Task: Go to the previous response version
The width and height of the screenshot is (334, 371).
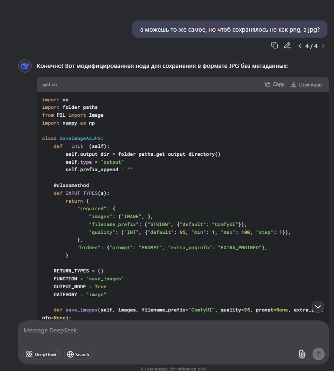Action: pyautogui.click(x=300, y=46)
